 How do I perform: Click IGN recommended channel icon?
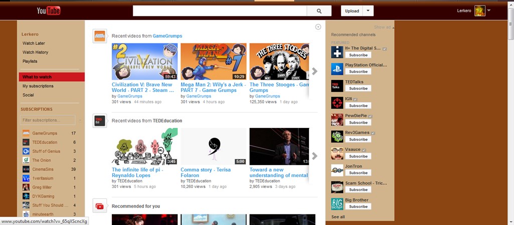coord(337,102)
